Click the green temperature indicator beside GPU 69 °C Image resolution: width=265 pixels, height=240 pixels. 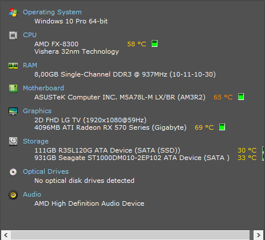(222, 127)
